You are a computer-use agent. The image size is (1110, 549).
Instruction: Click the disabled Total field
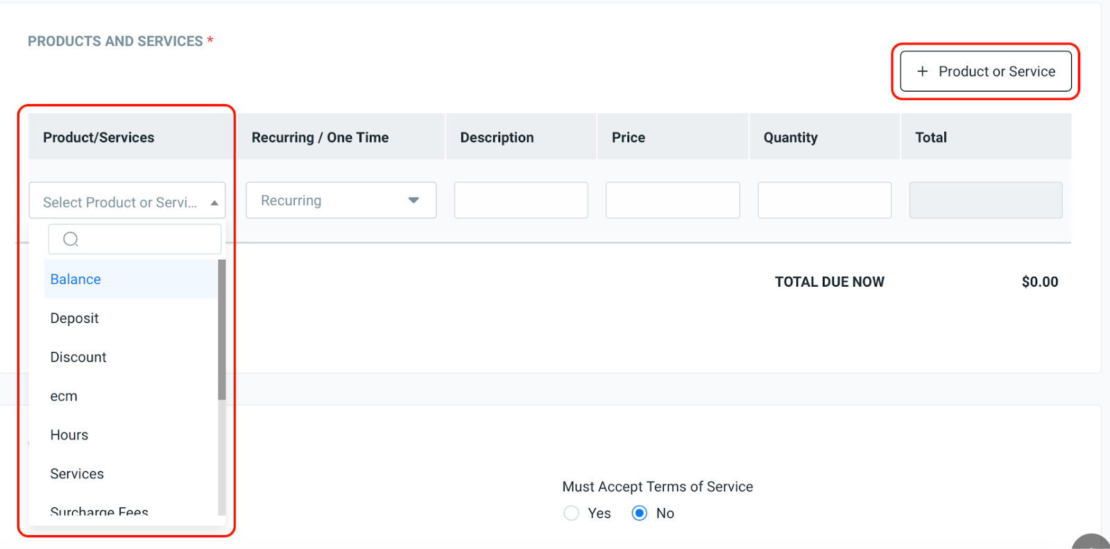(986, 201)
